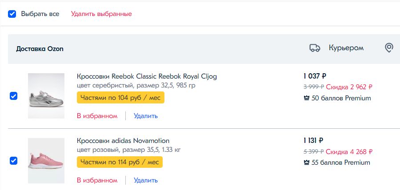400x190 pixels.
Task: Click Удалить under Reebok sneakers
Action: tap(146, 116)
